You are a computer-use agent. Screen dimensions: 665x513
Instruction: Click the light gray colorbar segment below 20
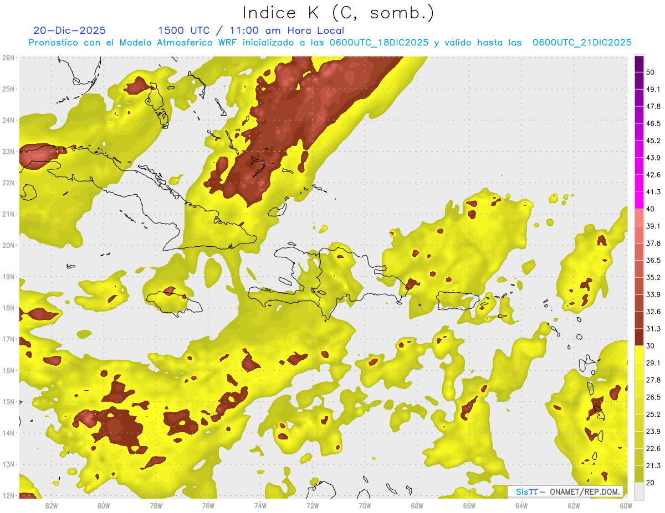(639, 491)
